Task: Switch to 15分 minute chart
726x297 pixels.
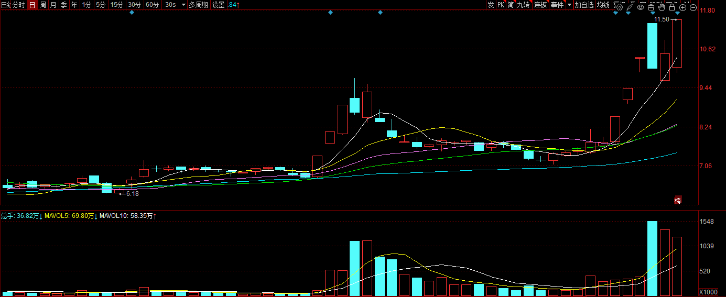Action: (117, 5)
